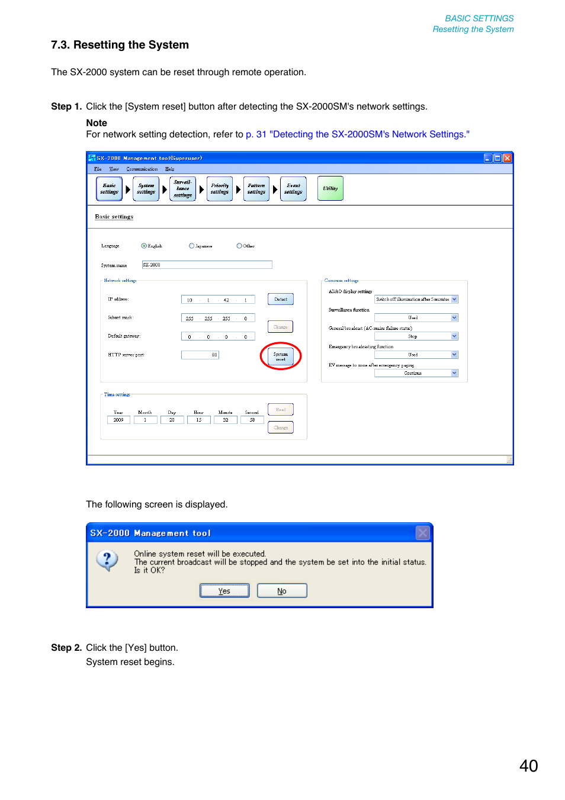Open the Event settings step button
The width and height of the screenshot is (565, 800).
(x=293, y=189)
